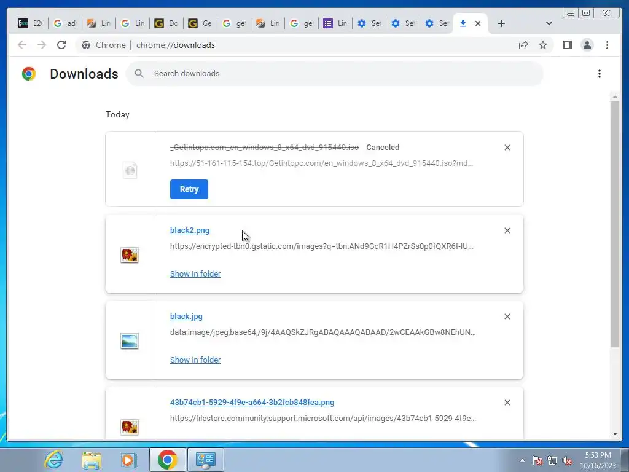Open the tab search chevron
Viewport: 629px width, 472px height.
pyautogui.click(x=549, y=23)
